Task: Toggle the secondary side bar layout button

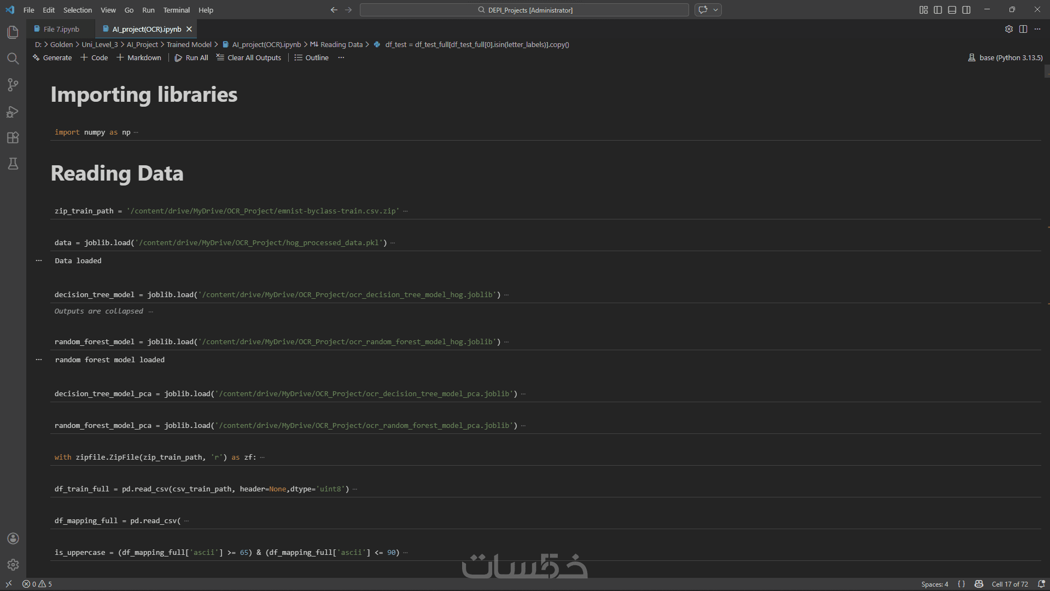Action: 966,10
